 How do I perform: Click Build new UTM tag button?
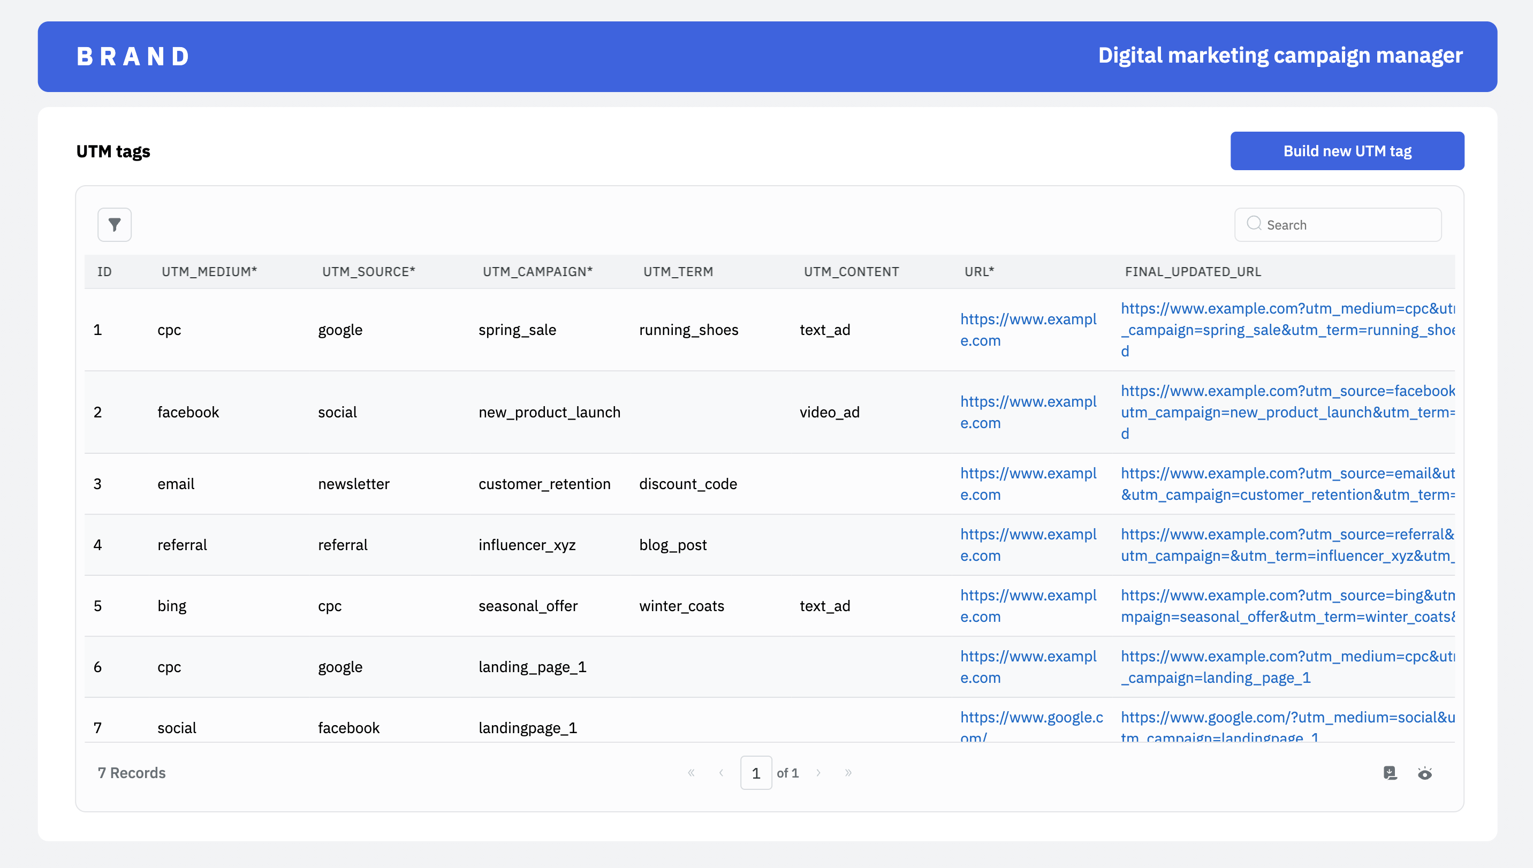1347,151
